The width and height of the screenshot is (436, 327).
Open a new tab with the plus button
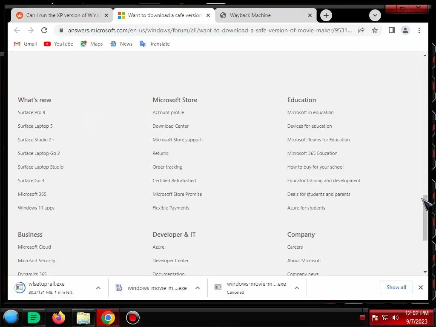pyautogui.click(x=326, y=15)
